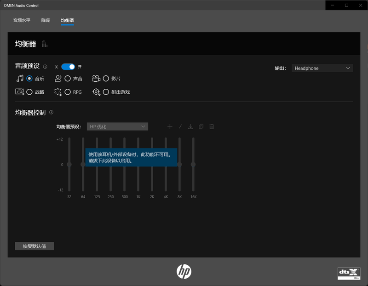Click the 关 label next to toggle
This screenshot has width=368, height=286.
click(56, 67)
